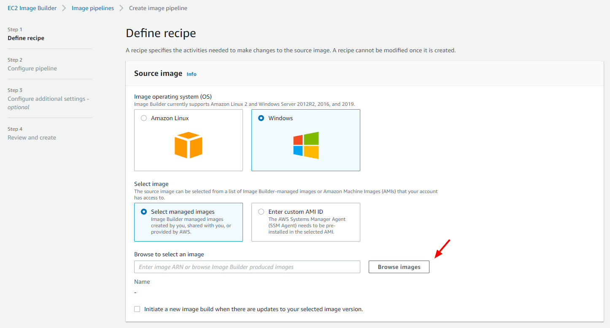Click the Amazon Linux orange cube icon
Image resolution: width=610 pixels, height=328 pixels.
(x=189, y=145)
